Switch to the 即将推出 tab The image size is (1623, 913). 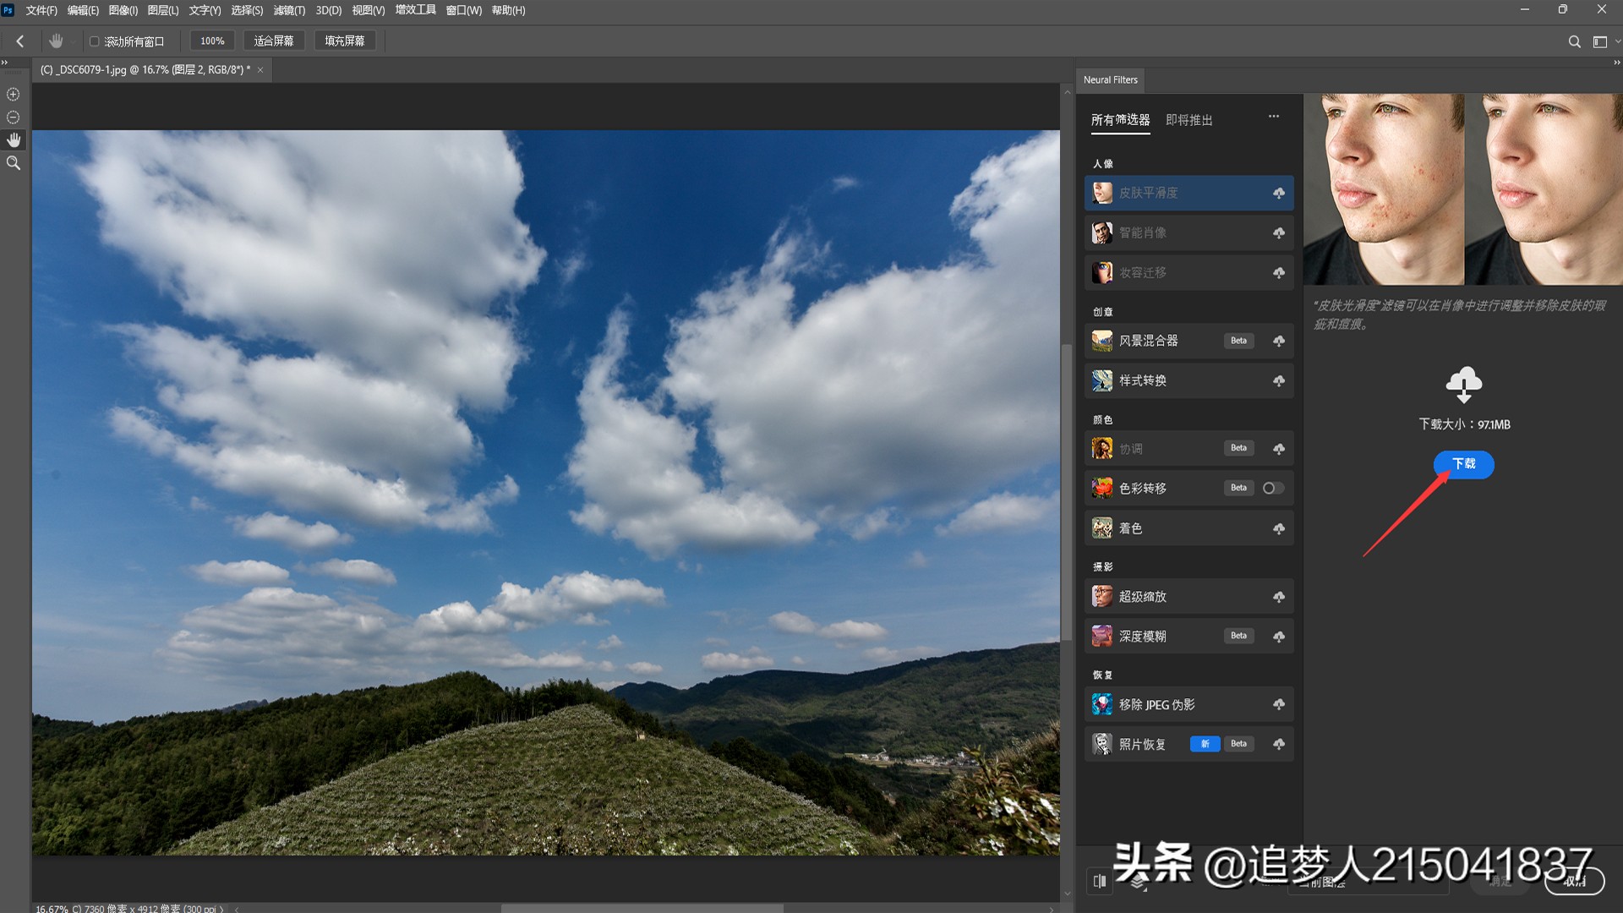(x=1189, y=119)
